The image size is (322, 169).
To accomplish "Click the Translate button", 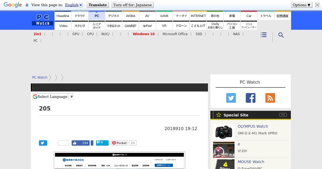I will click(98, 5).
